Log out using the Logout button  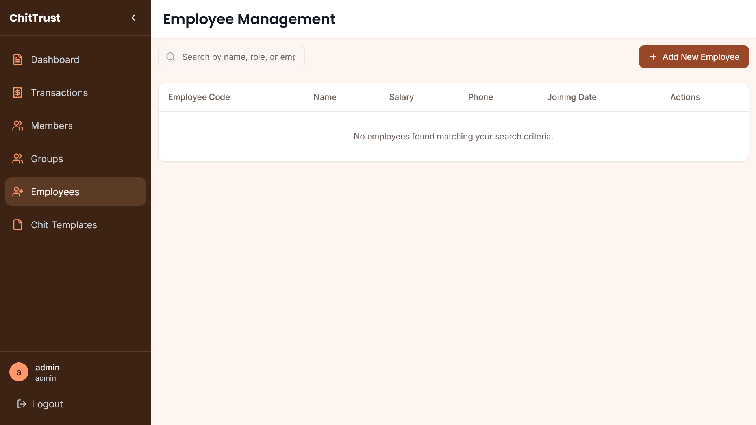pos(40,404)
